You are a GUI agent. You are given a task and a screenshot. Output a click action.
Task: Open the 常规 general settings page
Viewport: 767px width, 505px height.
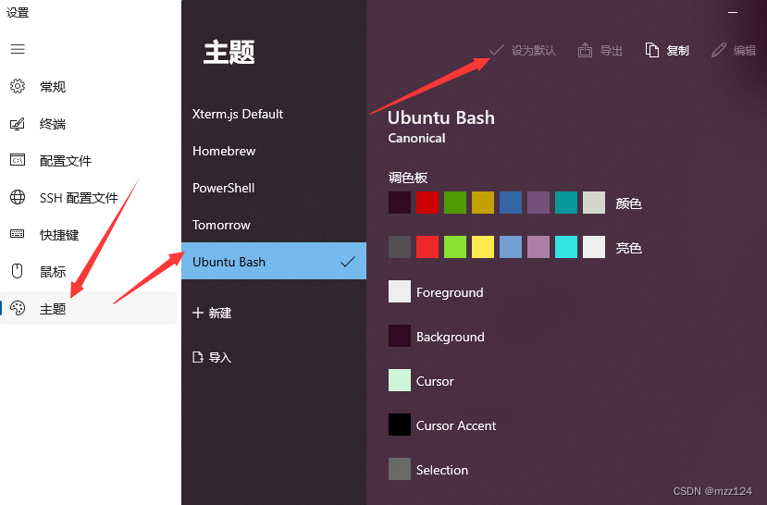[52, 87]
